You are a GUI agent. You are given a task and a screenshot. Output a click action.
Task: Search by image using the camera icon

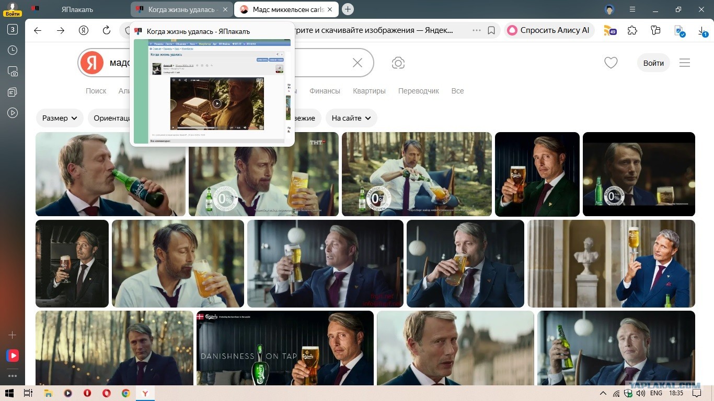398,63
